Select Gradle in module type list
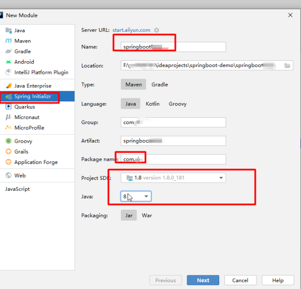 click(x=37, y=51)
